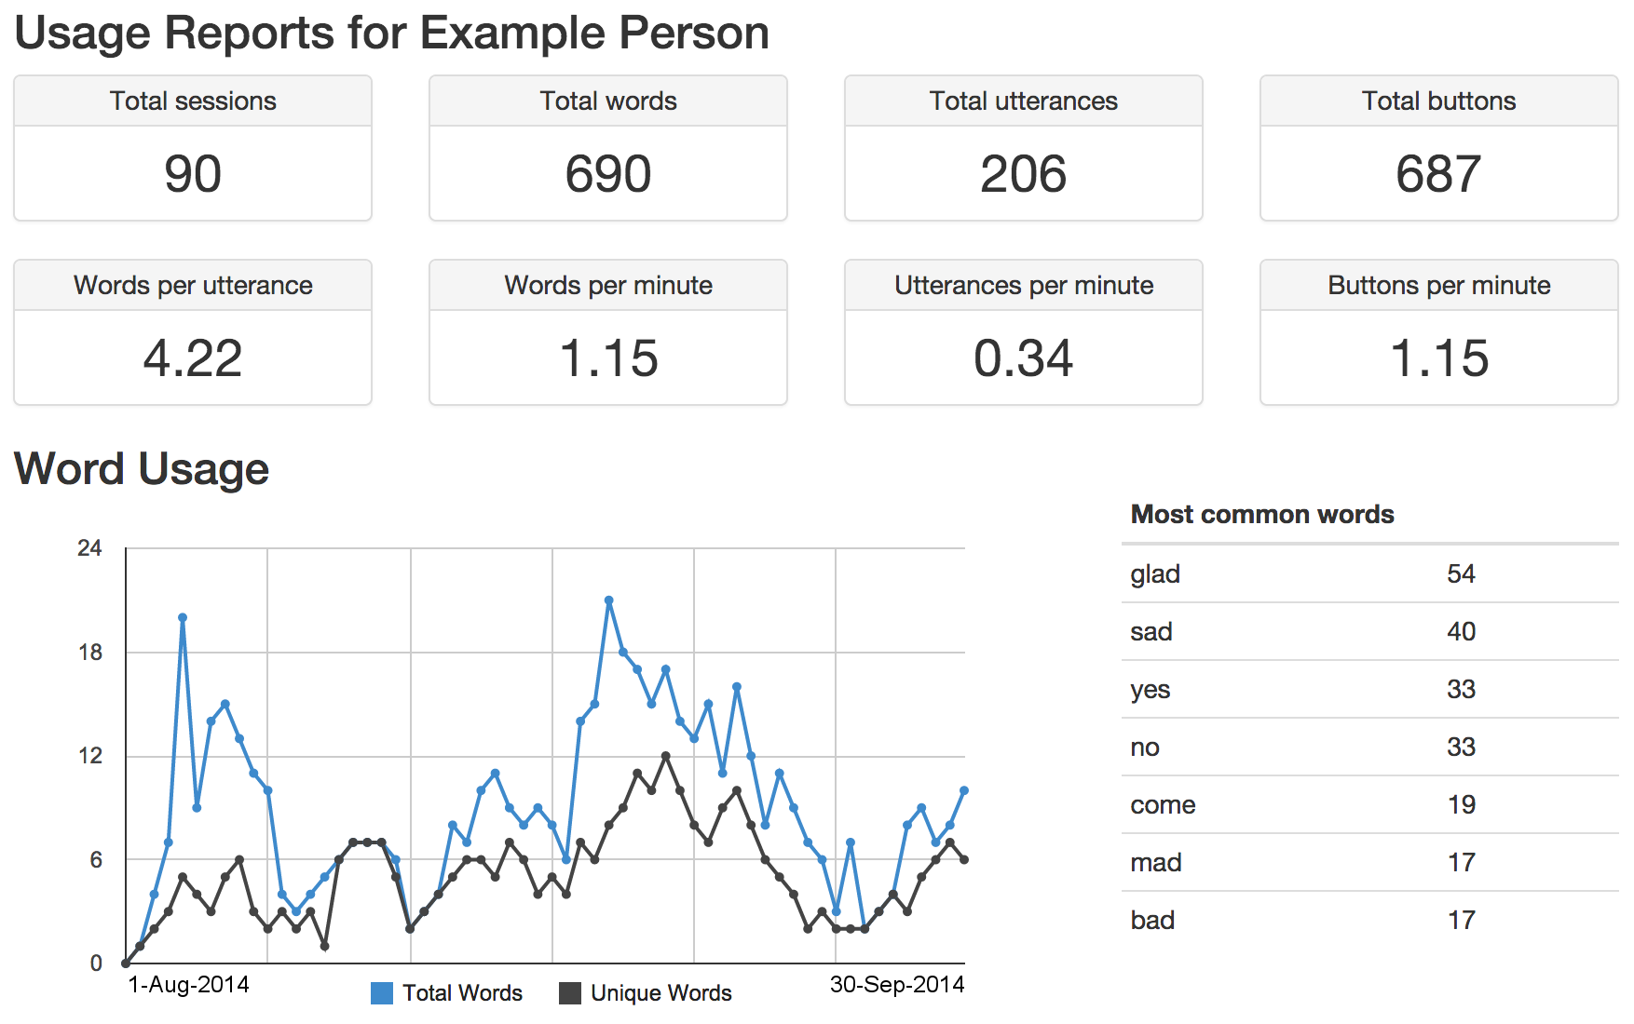Image resolution: width=1634 pixels, height=1024 pixels.
Task: Open the Utterances per minute card
Action: [1024, 333]
